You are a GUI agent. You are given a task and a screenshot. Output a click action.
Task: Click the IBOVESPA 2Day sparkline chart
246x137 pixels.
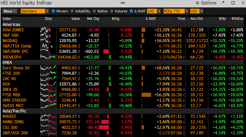coord(48,57)
